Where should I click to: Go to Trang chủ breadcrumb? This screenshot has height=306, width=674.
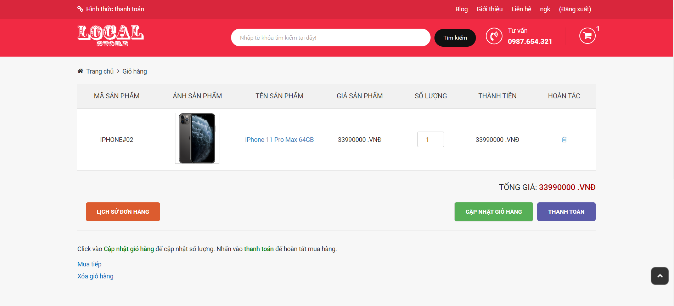(x=100, y=71)
